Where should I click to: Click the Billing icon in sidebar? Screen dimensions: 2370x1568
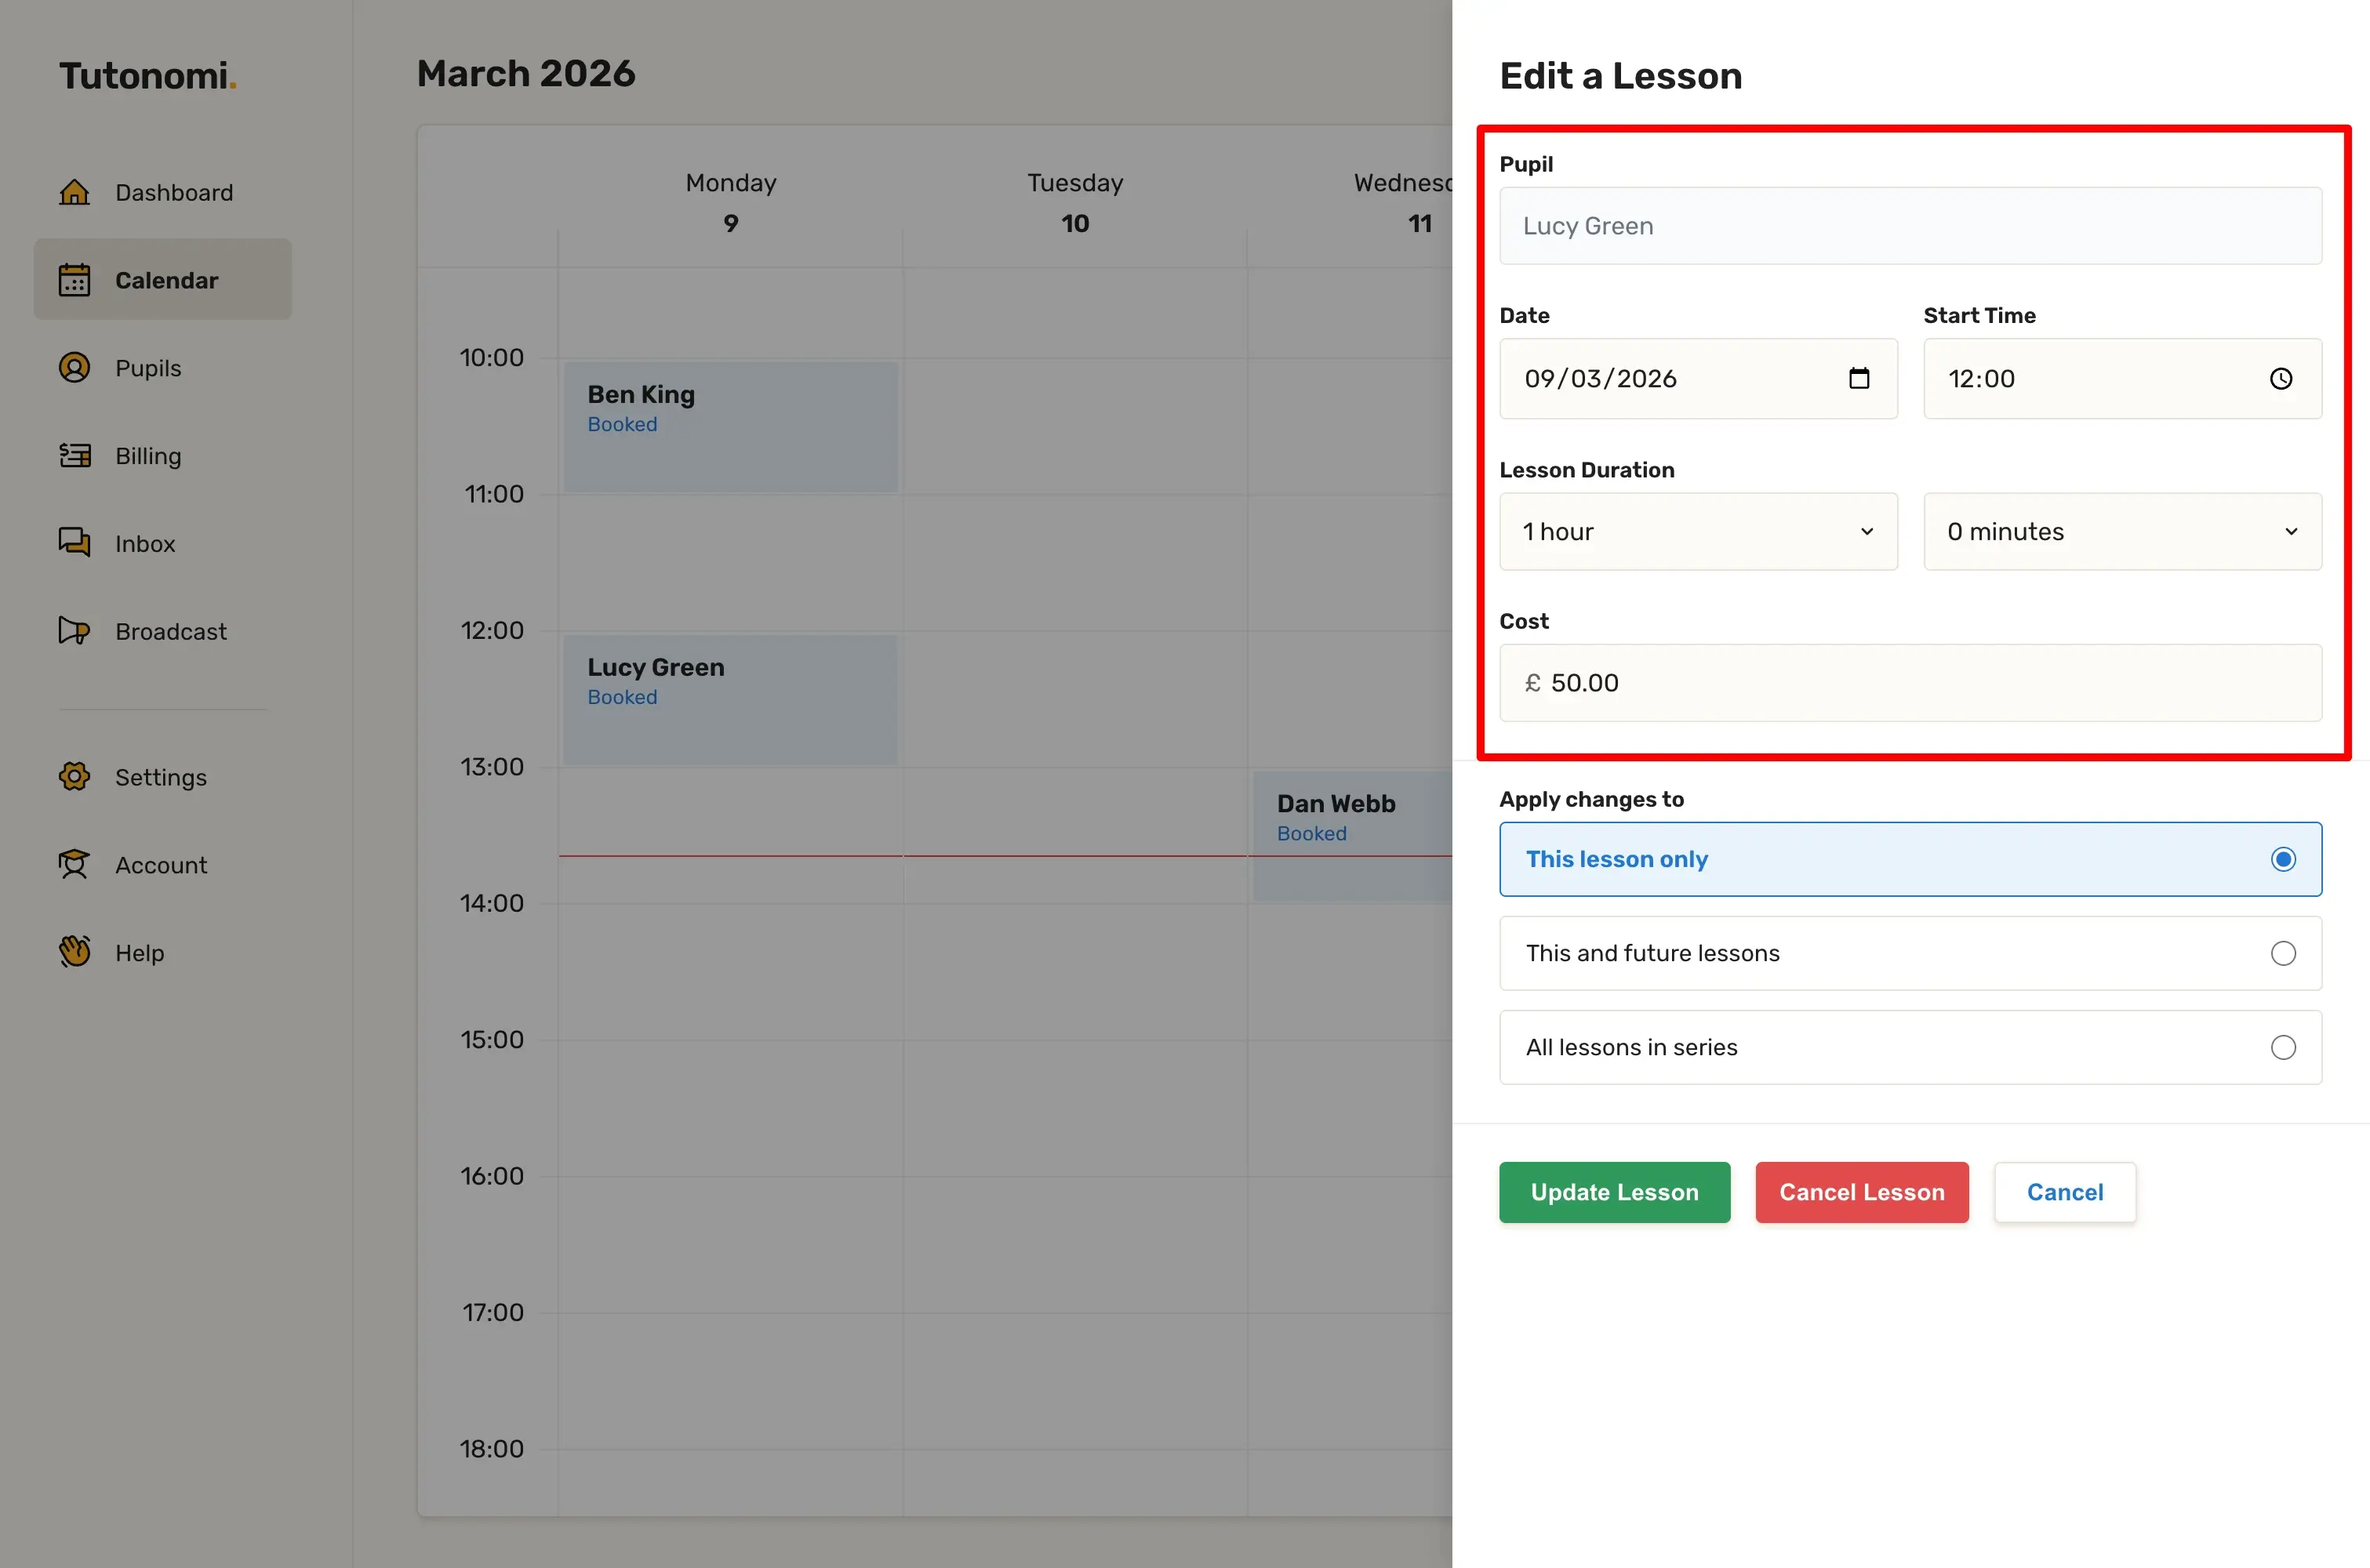(x=74, y=456)
